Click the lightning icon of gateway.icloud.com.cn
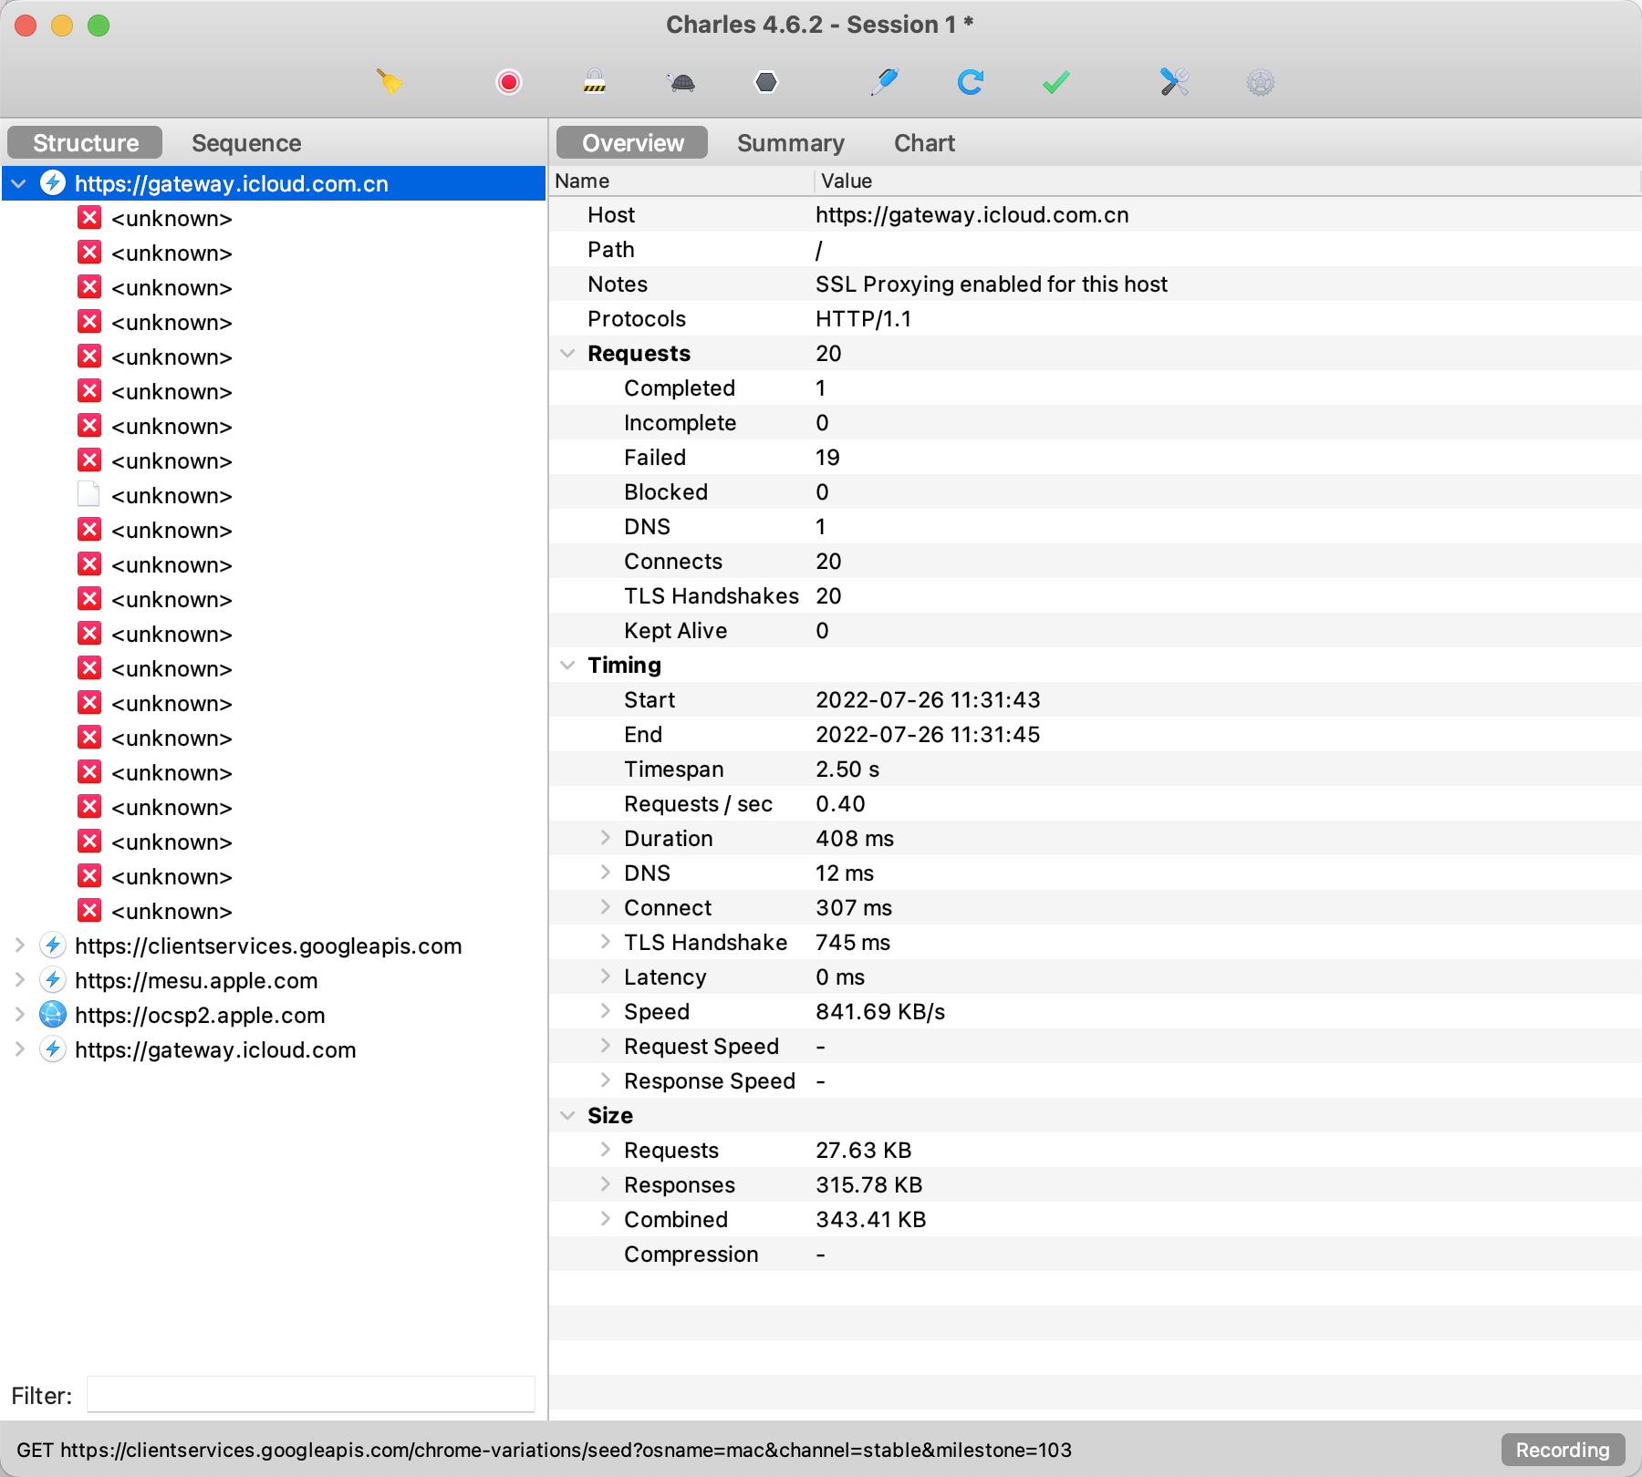Image resolution: width=1642 pixels, height=1477 pixels. coord(53,183)
